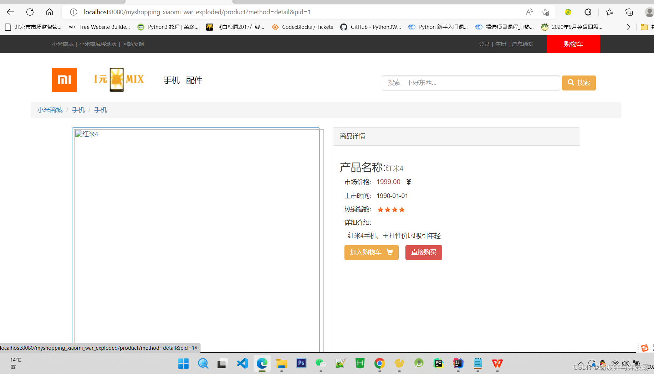Open the 白鹿原2017在线 bookmark
Viewport: 654px width, 374px height.
pos(235,27)
